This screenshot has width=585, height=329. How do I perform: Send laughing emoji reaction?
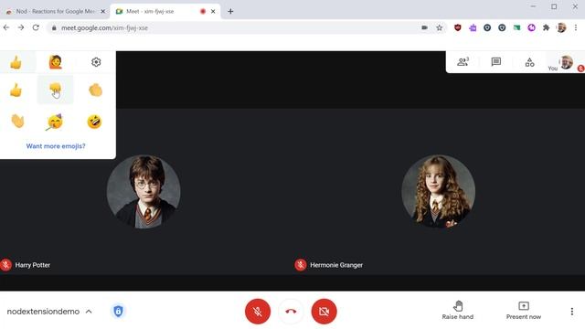tap(94, 122)
